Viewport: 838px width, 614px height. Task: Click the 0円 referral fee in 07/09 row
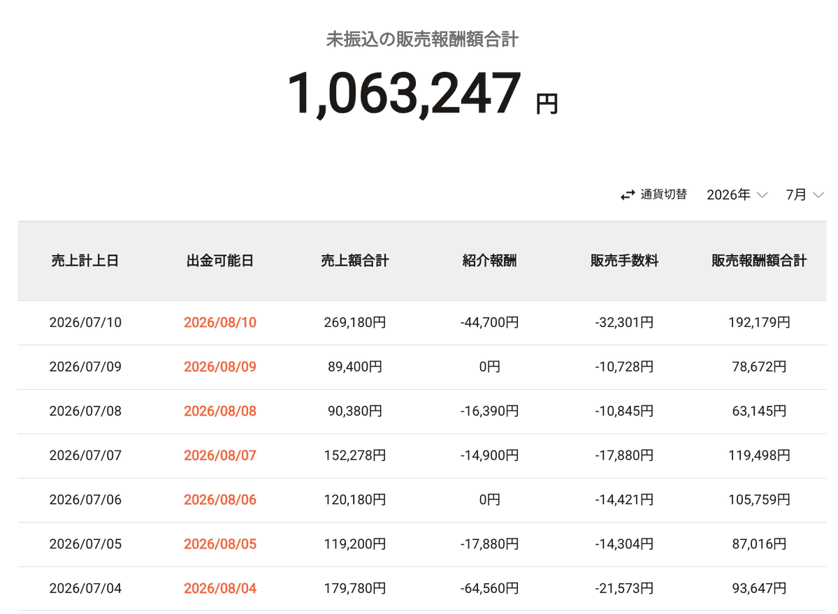(x=489, y=367)
